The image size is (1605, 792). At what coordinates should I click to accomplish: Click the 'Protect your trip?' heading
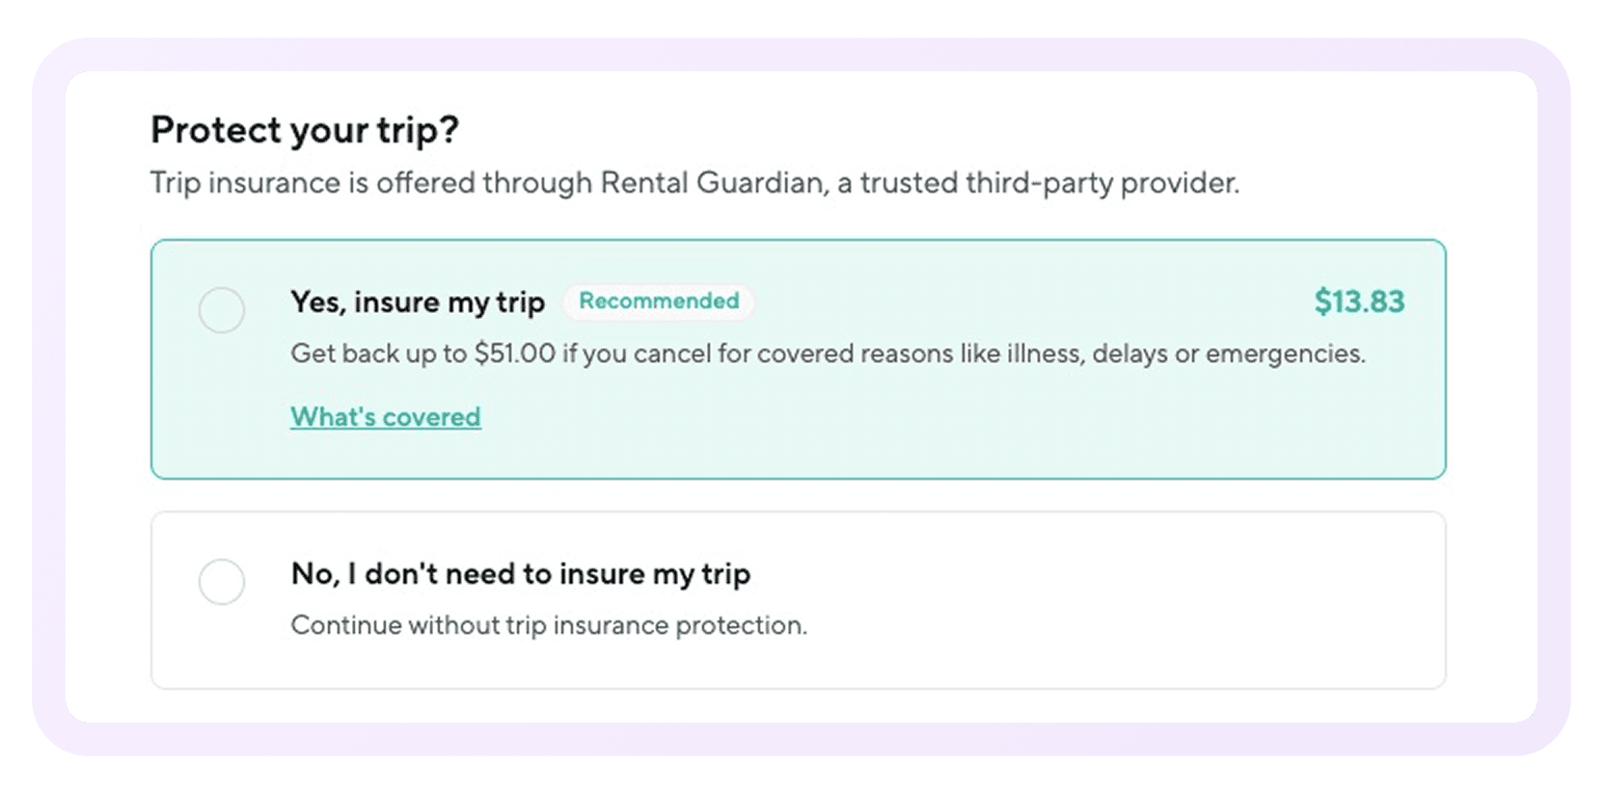coord(305,130)
